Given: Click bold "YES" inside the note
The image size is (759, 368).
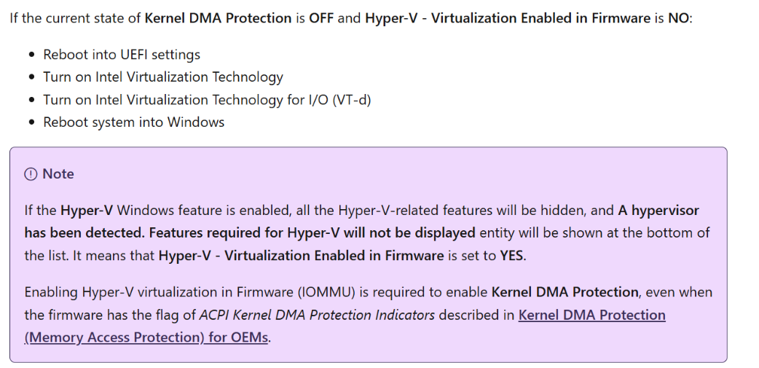Looking at the screenshot, I should pyautogui.click(x=512, y=255).
